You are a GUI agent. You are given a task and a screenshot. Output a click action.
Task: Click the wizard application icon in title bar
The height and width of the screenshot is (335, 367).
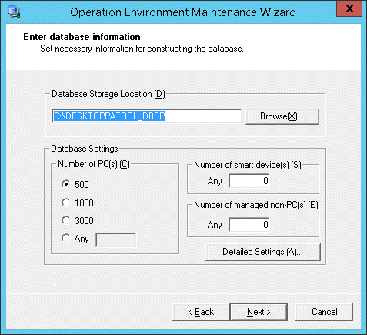coord(14,12)
